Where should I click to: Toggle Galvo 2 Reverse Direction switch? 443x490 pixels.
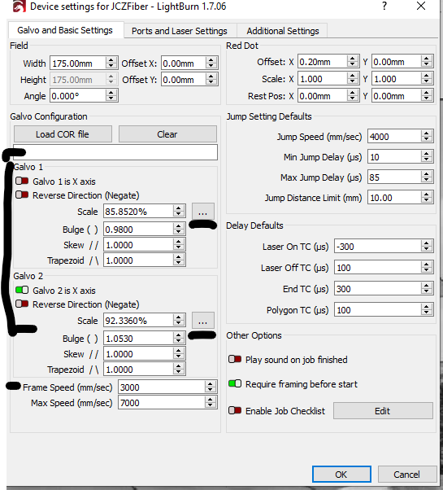click(x=22, y=304)
